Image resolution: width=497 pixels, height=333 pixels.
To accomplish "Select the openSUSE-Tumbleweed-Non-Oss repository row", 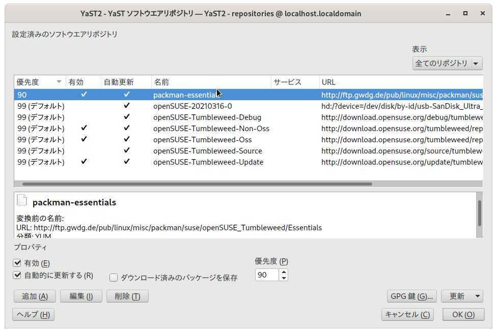I will coord(248,128).
